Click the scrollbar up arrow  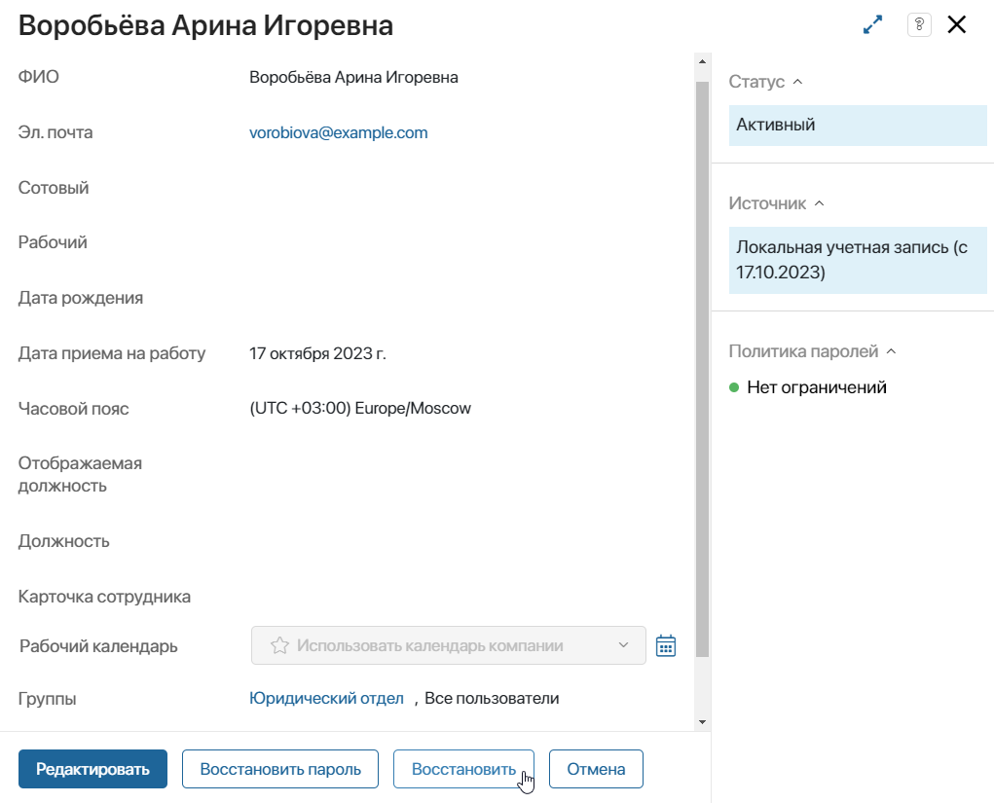pos(702,61)
